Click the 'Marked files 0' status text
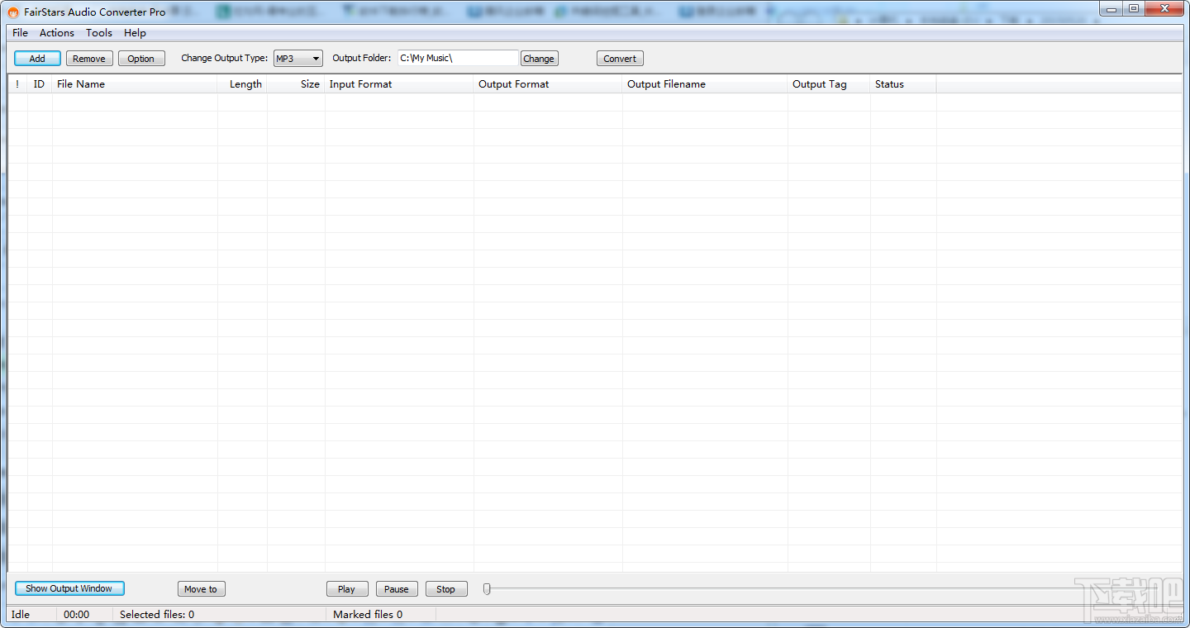This screenshot has height=628, width=1190. pos(368,615)
